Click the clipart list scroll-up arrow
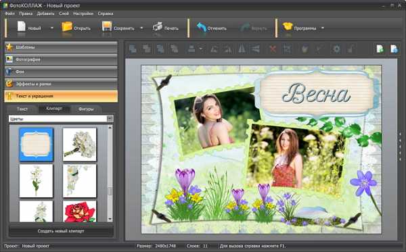406x252 pixels. tap(110, 128)
